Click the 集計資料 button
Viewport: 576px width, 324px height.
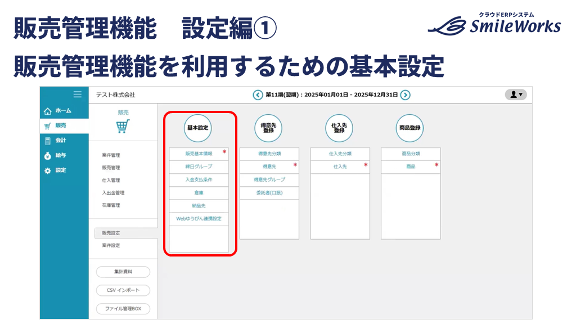[x=123, y=272]
